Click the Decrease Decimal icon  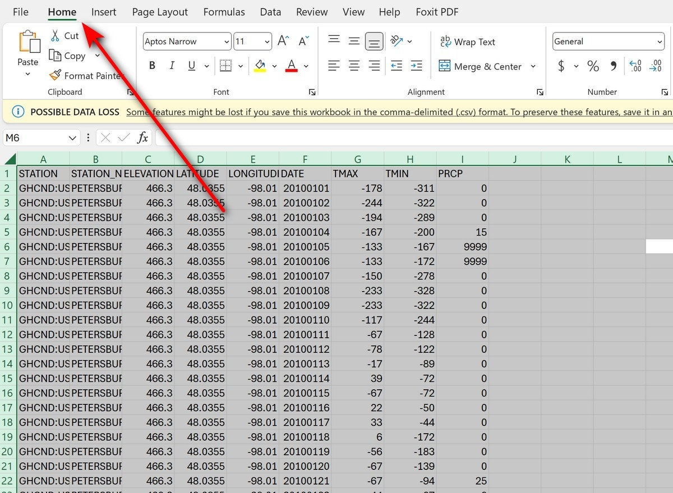[655, 66]
